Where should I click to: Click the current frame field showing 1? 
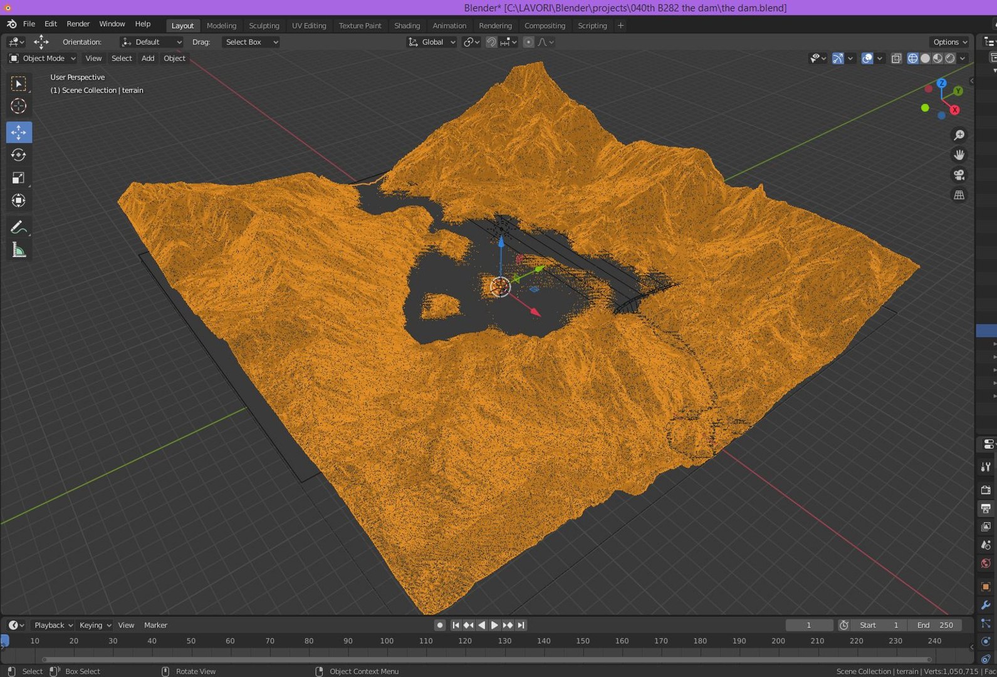tap(809, 625)
